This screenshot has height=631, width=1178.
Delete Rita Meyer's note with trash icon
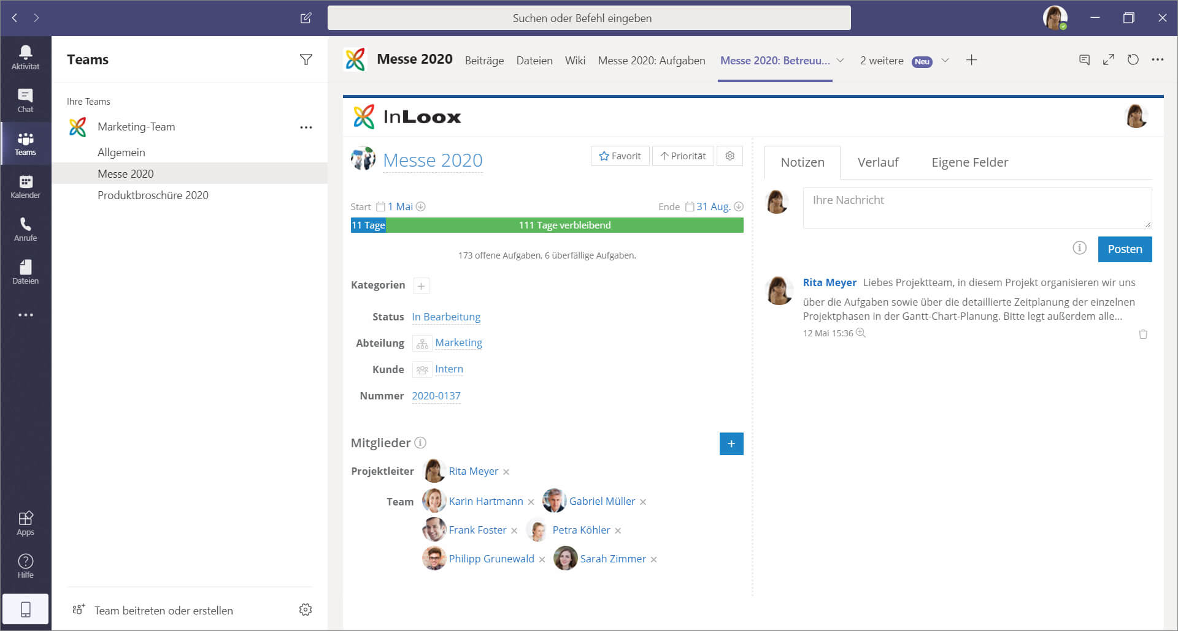1143,334
